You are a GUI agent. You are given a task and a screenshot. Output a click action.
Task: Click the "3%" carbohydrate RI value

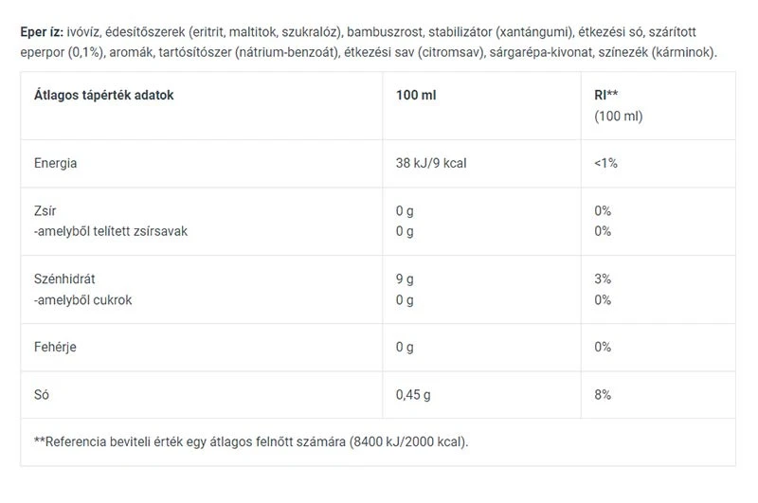pyautogui.click(x=604, y=278)
